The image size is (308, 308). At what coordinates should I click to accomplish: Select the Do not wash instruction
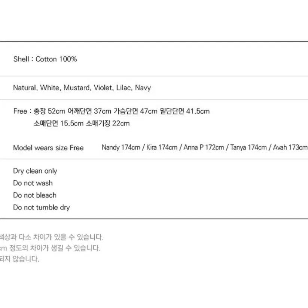pos(33,183)
